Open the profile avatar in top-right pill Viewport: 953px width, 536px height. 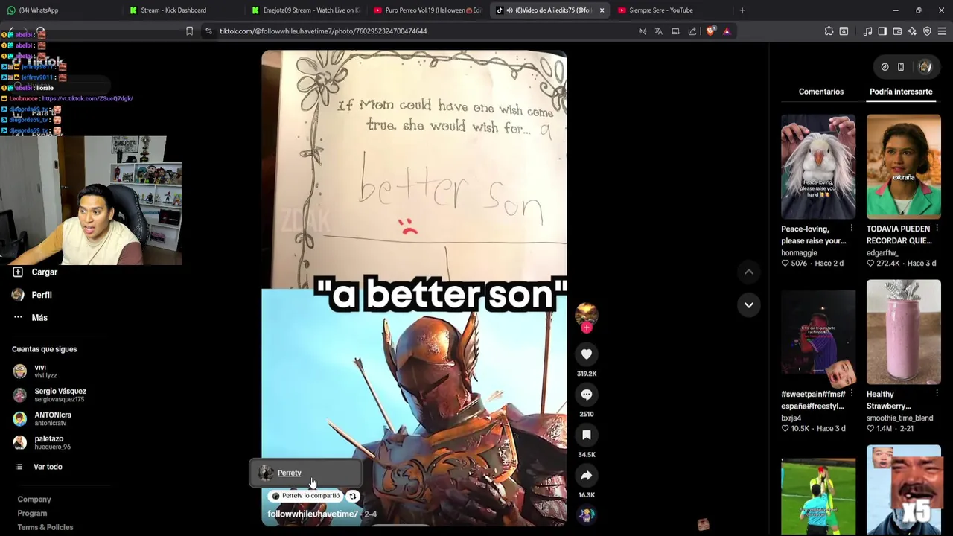(925, 67)
